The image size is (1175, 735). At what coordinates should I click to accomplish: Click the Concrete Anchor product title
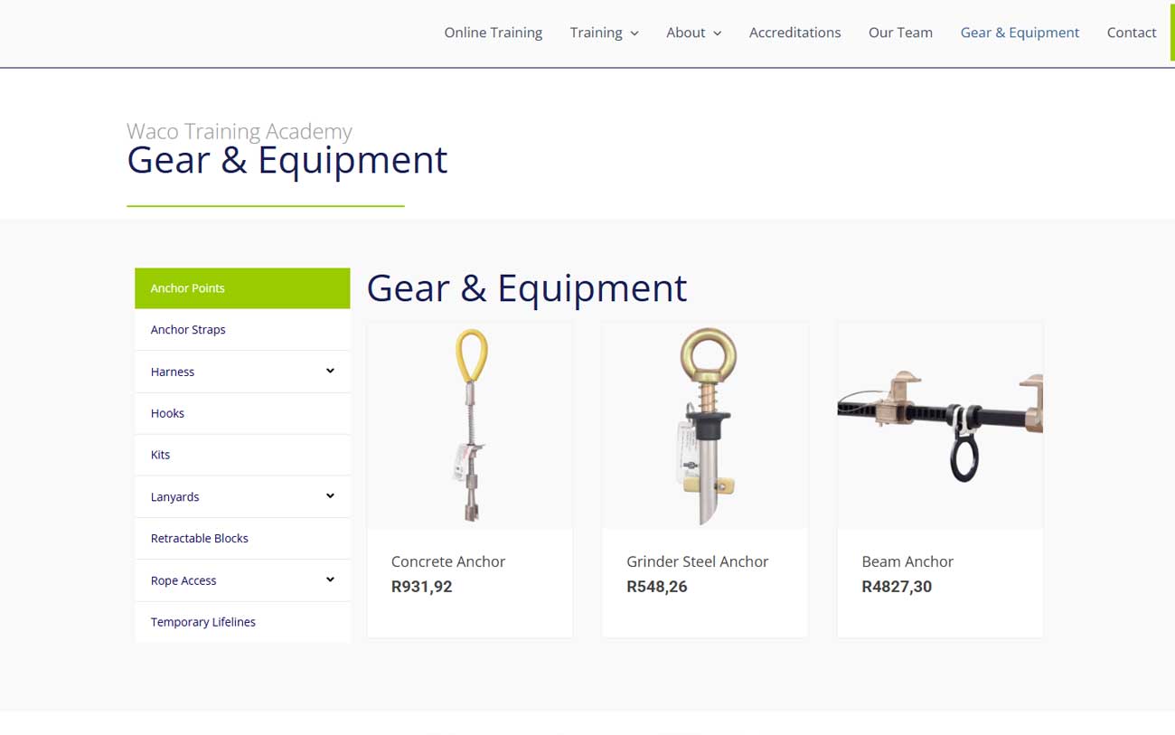448,561
